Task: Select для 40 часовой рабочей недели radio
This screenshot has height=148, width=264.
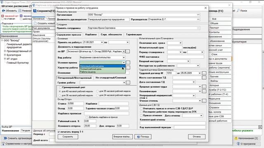Action: coord(60,91)
